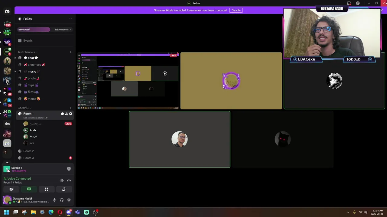
Task: Edit the channel status pencil icon
Action: point(47,118)
